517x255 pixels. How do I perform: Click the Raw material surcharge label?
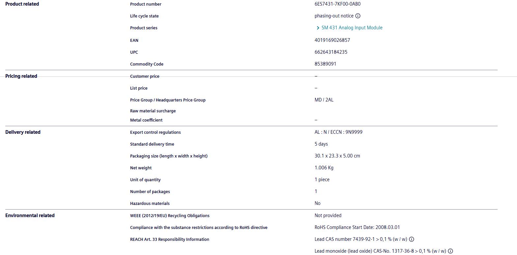point(153,111)
